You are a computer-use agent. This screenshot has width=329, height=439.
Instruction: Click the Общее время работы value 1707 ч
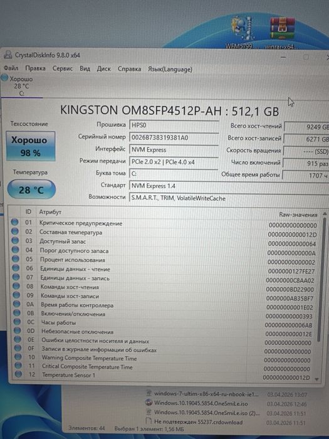click(x=306, y=176)
